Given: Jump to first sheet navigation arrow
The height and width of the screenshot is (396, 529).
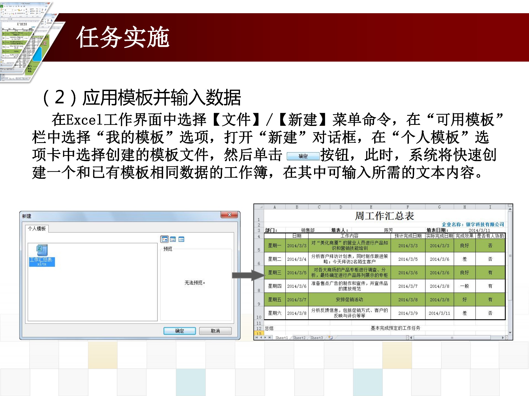Looking at the screenshot, I should pos(257,337).
